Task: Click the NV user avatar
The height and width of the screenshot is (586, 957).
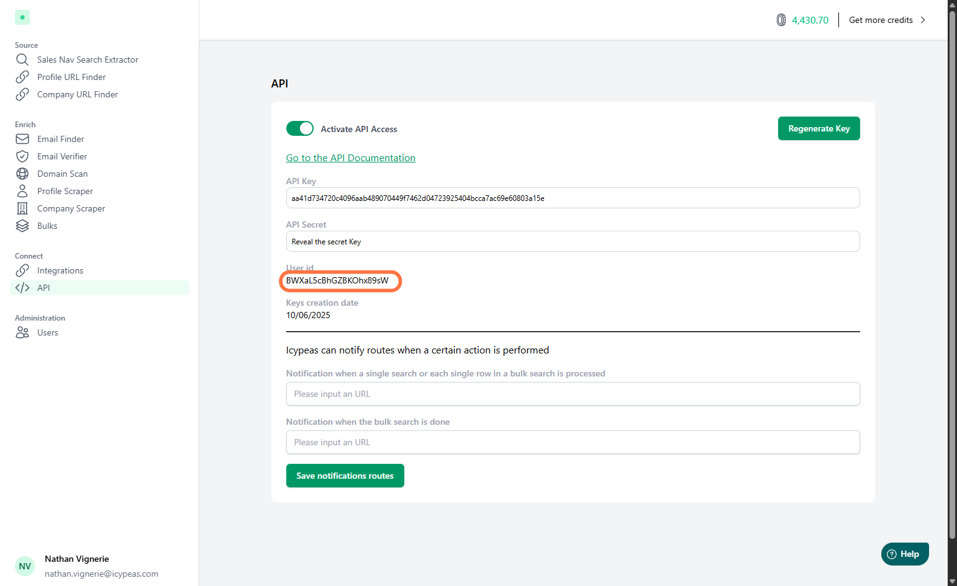Action: [x=25, y=566]
